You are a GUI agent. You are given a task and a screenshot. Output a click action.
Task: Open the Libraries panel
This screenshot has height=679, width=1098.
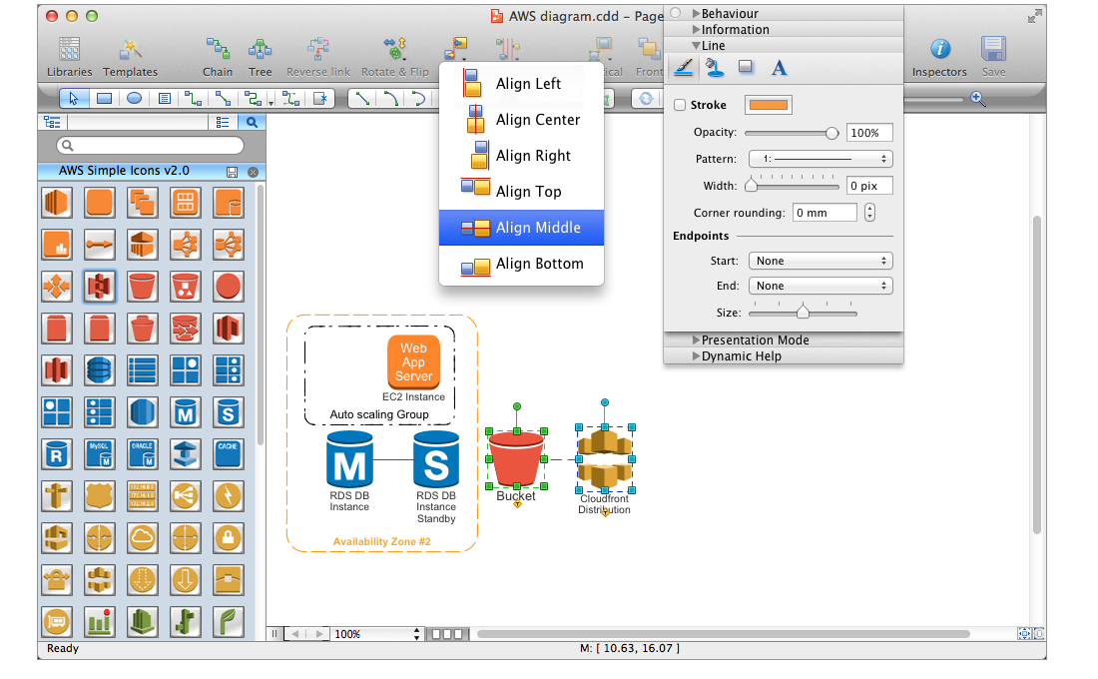pos(69,57)
